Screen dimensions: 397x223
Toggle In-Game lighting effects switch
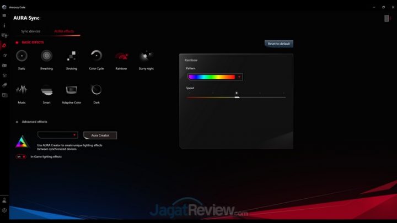[21, 156]
